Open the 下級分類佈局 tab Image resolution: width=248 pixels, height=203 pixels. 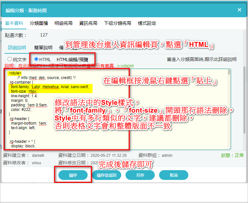[x=117, y=23]
